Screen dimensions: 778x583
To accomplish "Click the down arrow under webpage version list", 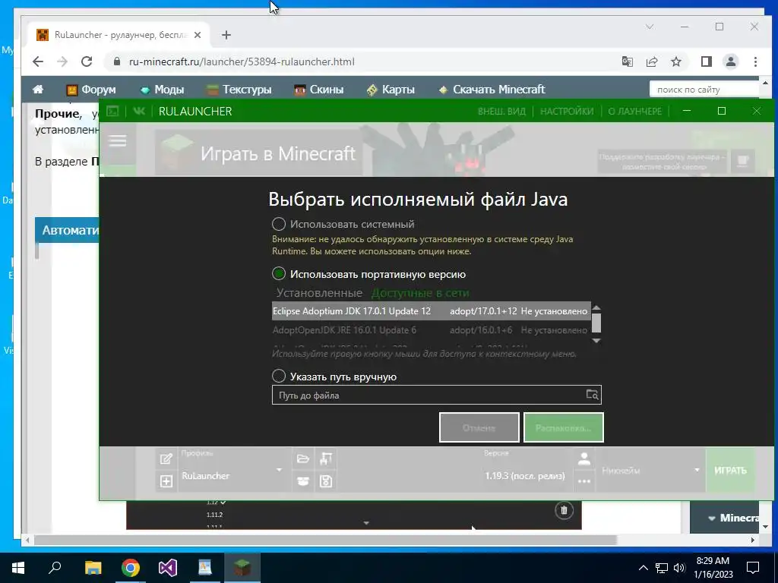I will [x=366, y=523].
